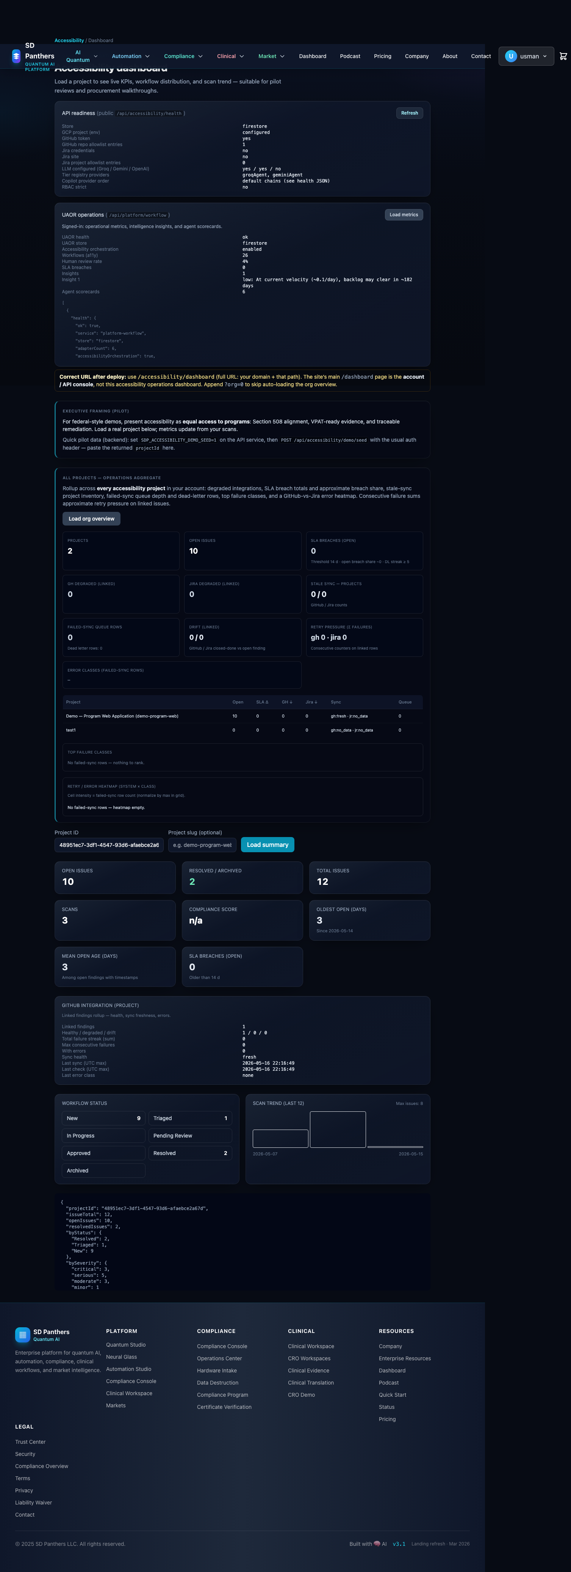Select the test1 project row
571x1572 pixels.
tap(242, 730)
